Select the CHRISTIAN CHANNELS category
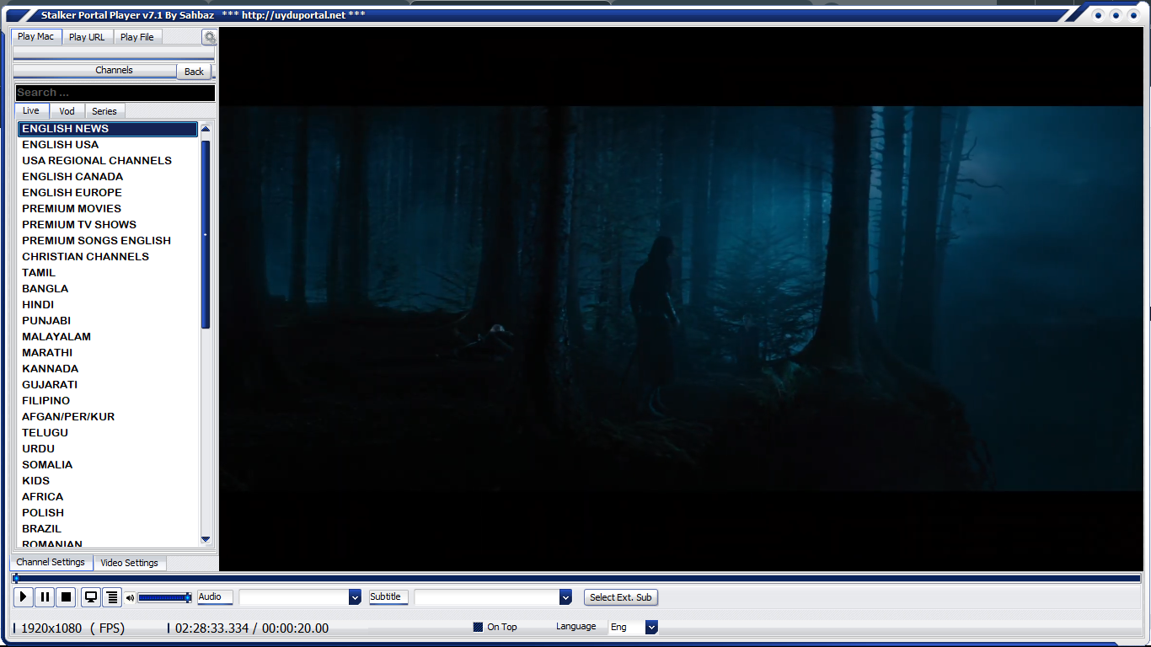Screen dimensions: 1151x647 point(108,257)
